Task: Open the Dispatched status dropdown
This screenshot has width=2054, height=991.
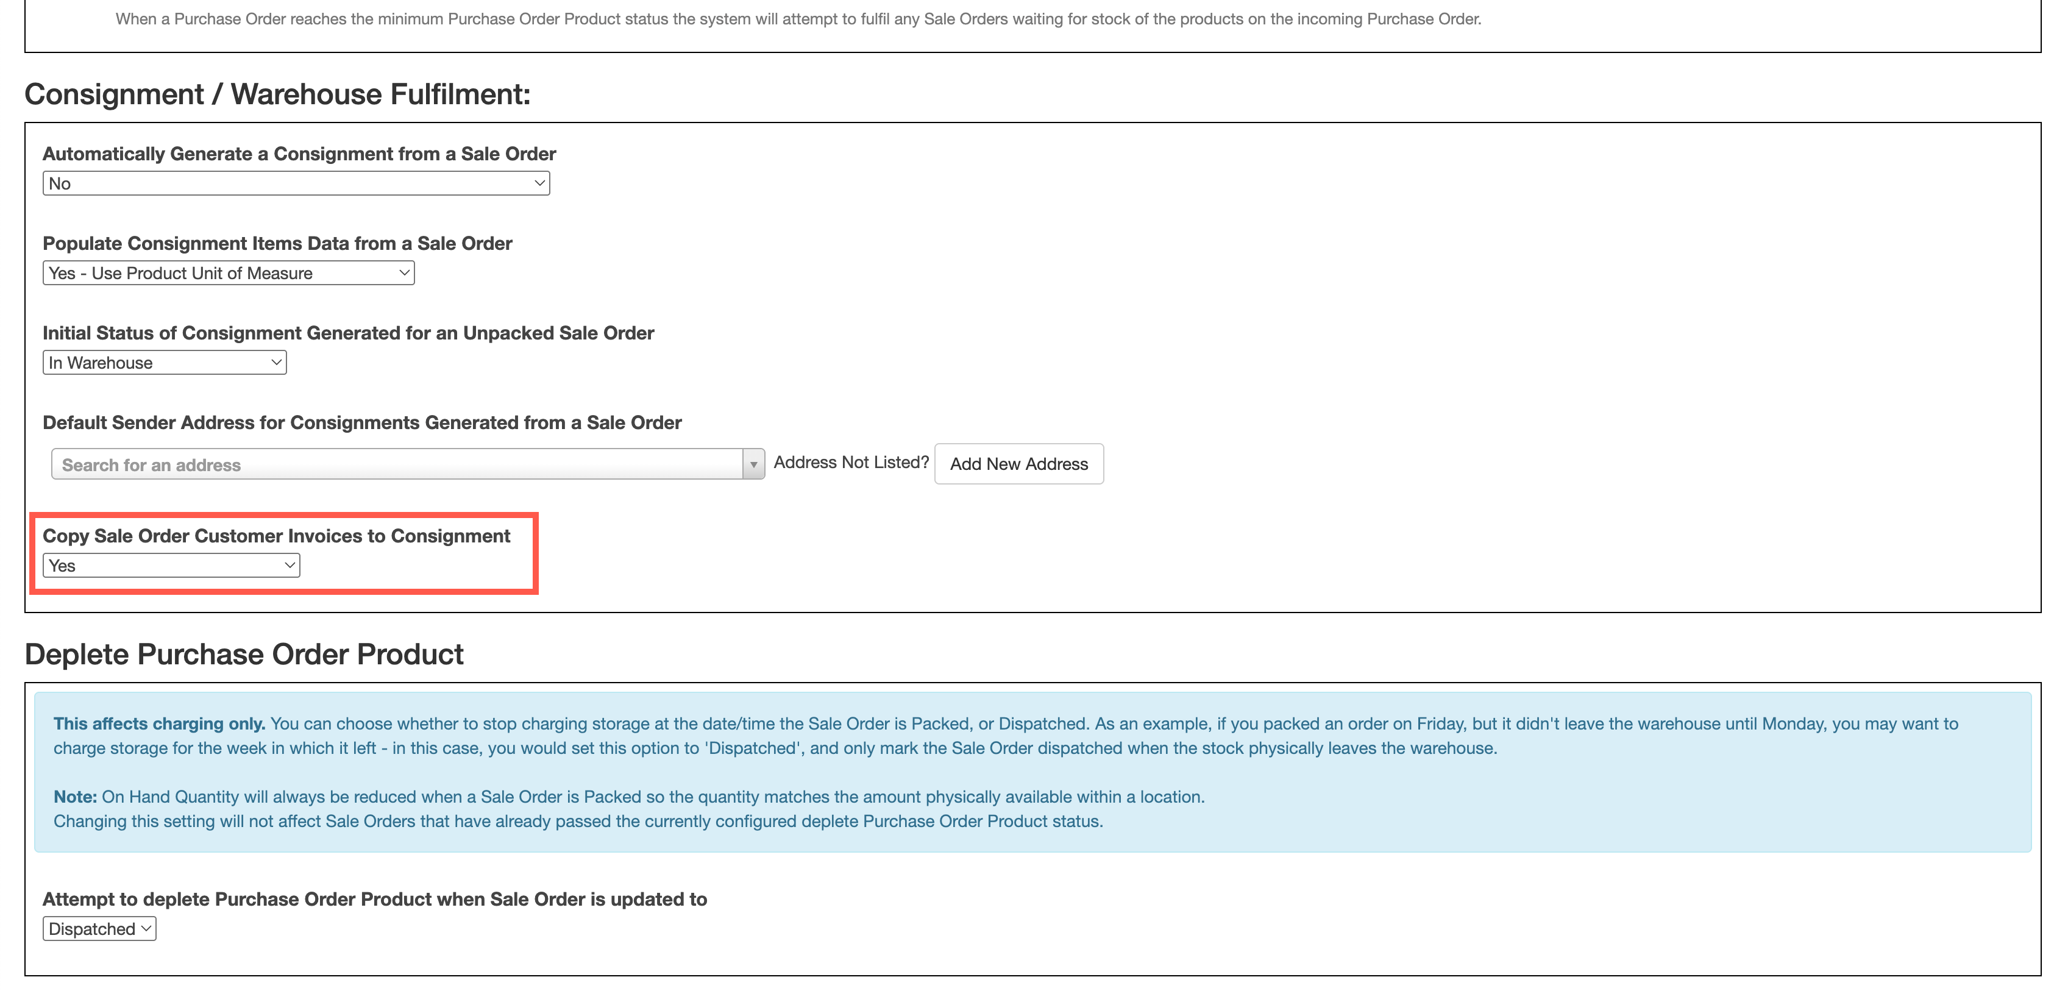Action: pos(99,929)
